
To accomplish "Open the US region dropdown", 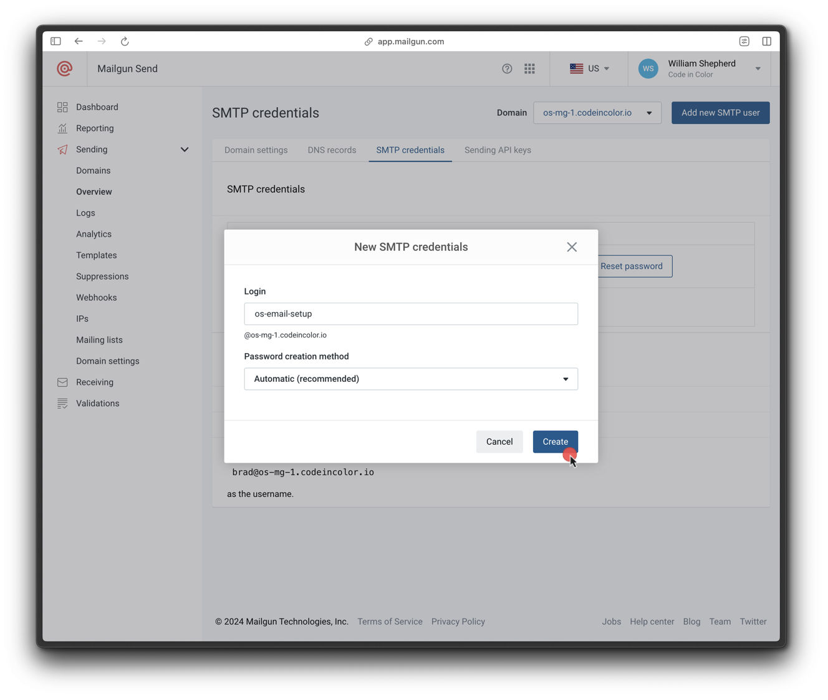I will click(x=589, y=69).
